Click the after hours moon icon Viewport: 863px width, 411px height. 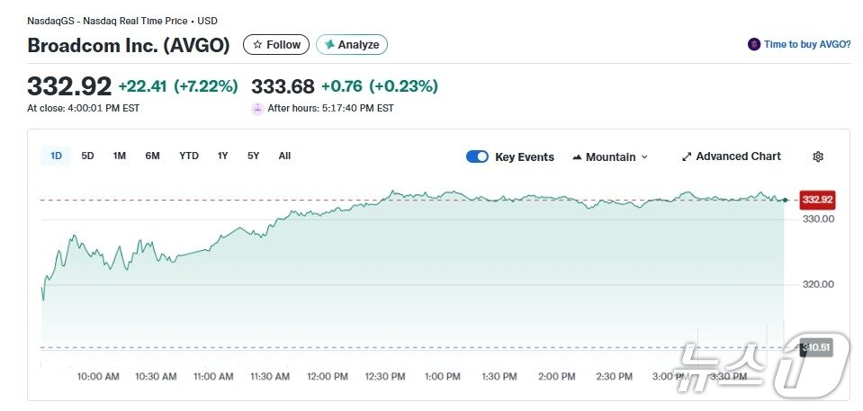[258, 109]
